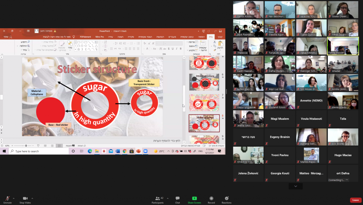Open the Replace dropdown in Editing group
This screenshot has width=363, height=205.
23,46
